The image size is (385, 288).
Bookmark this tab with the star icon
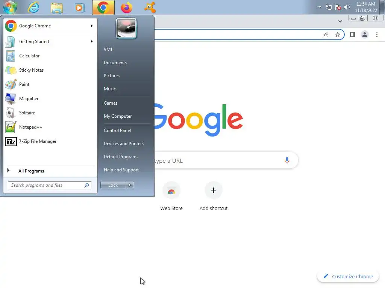[338, 35]
